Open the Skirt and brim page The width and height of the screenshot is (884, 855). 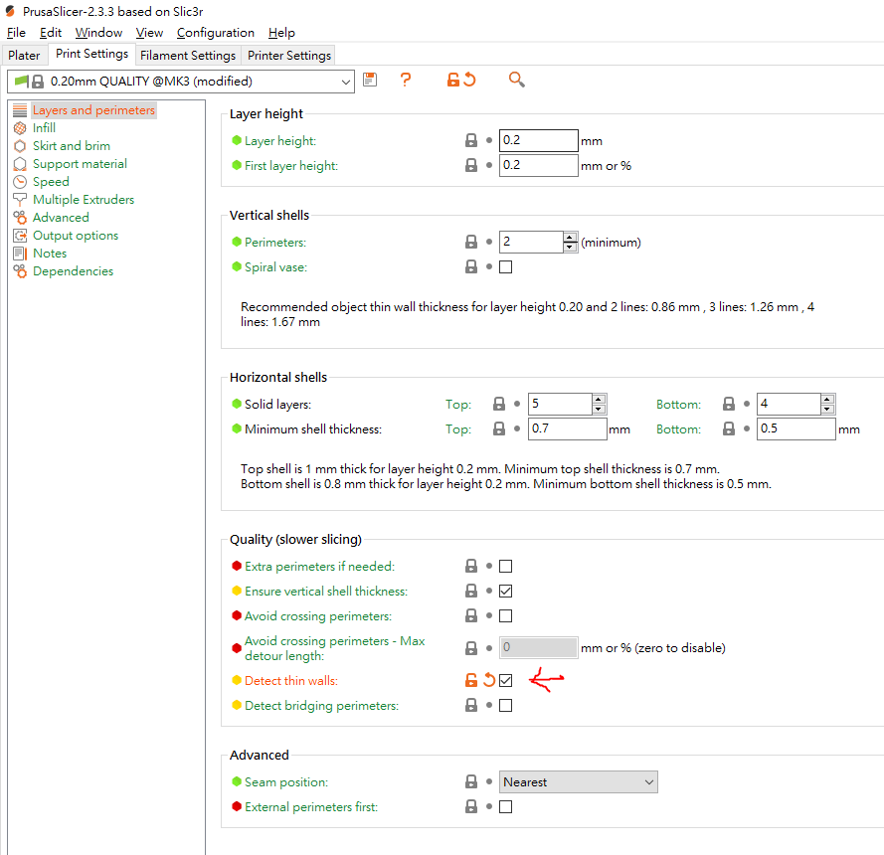tap(71, 146)
